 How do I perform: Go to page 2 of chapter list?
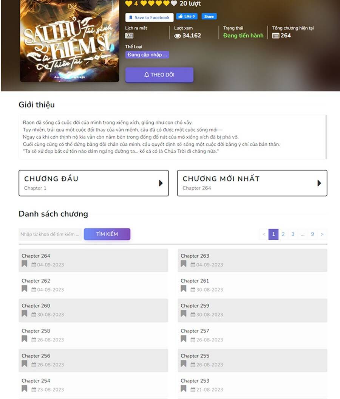[283, 234]
